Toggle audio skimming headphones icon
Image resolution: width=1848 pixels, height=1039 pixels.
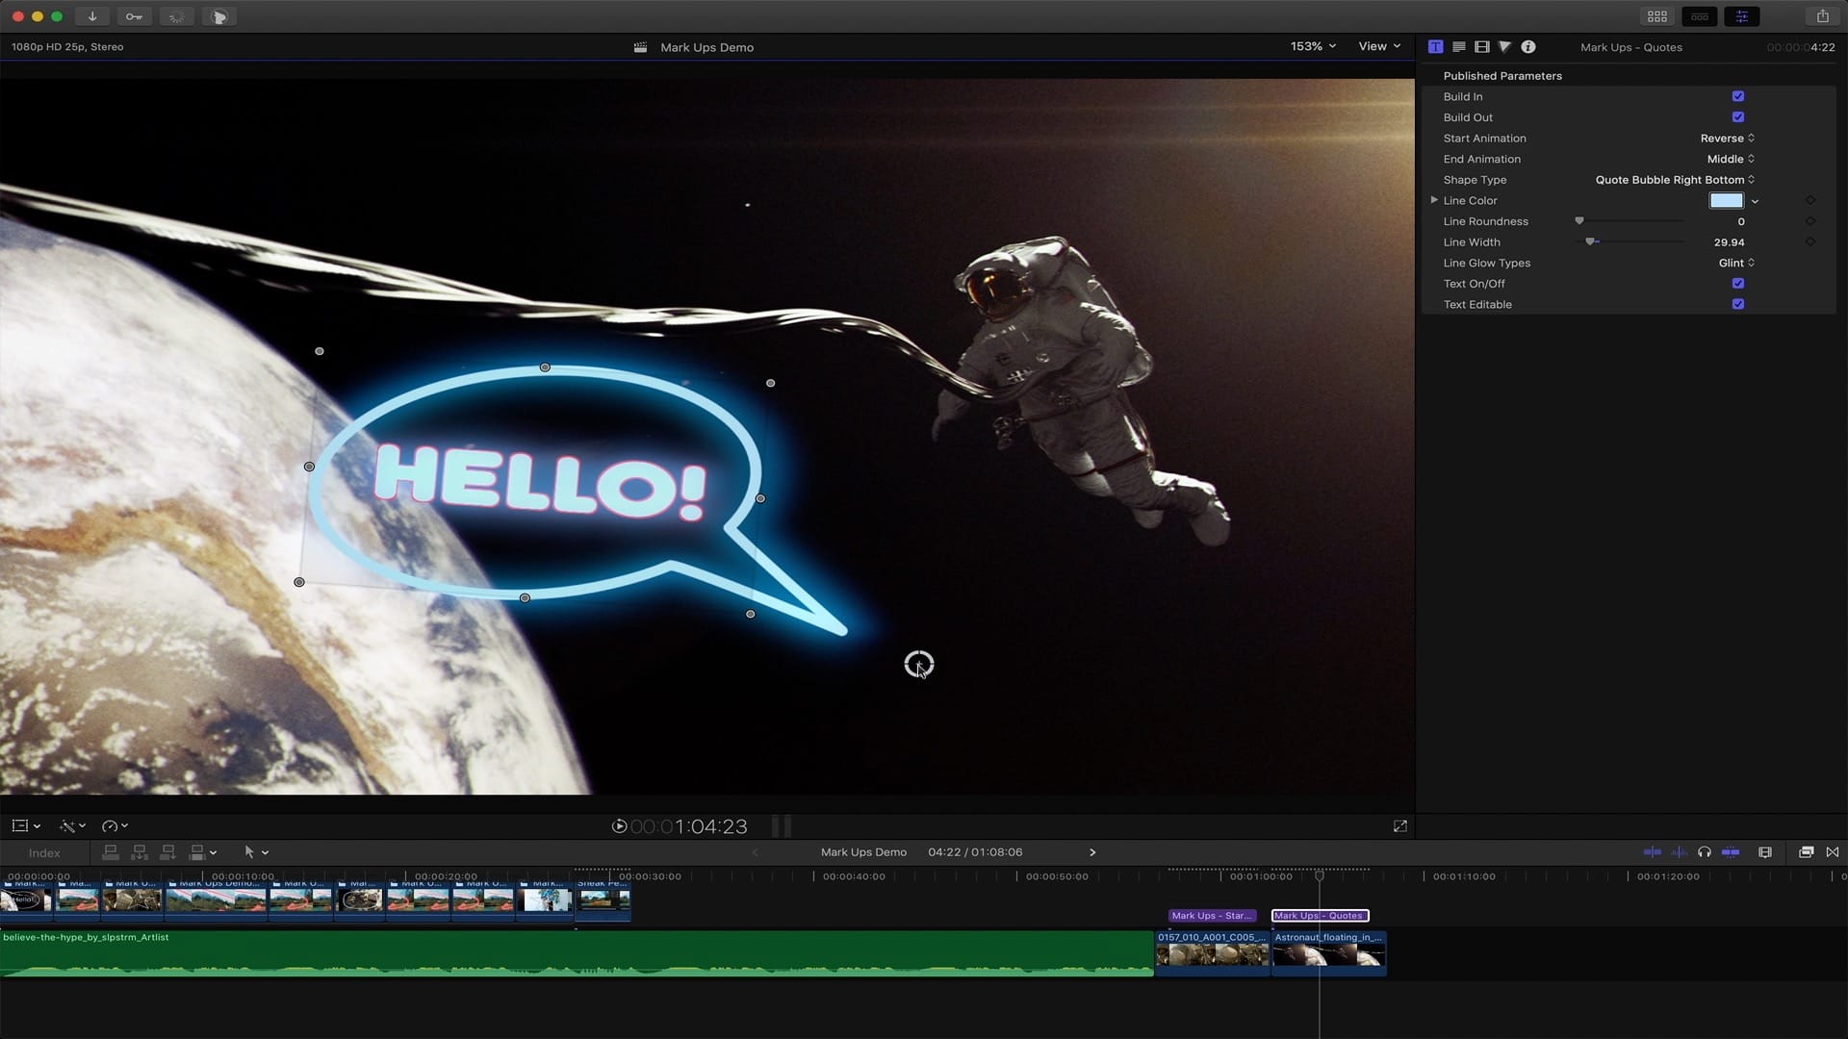(x=1705, y=852)
